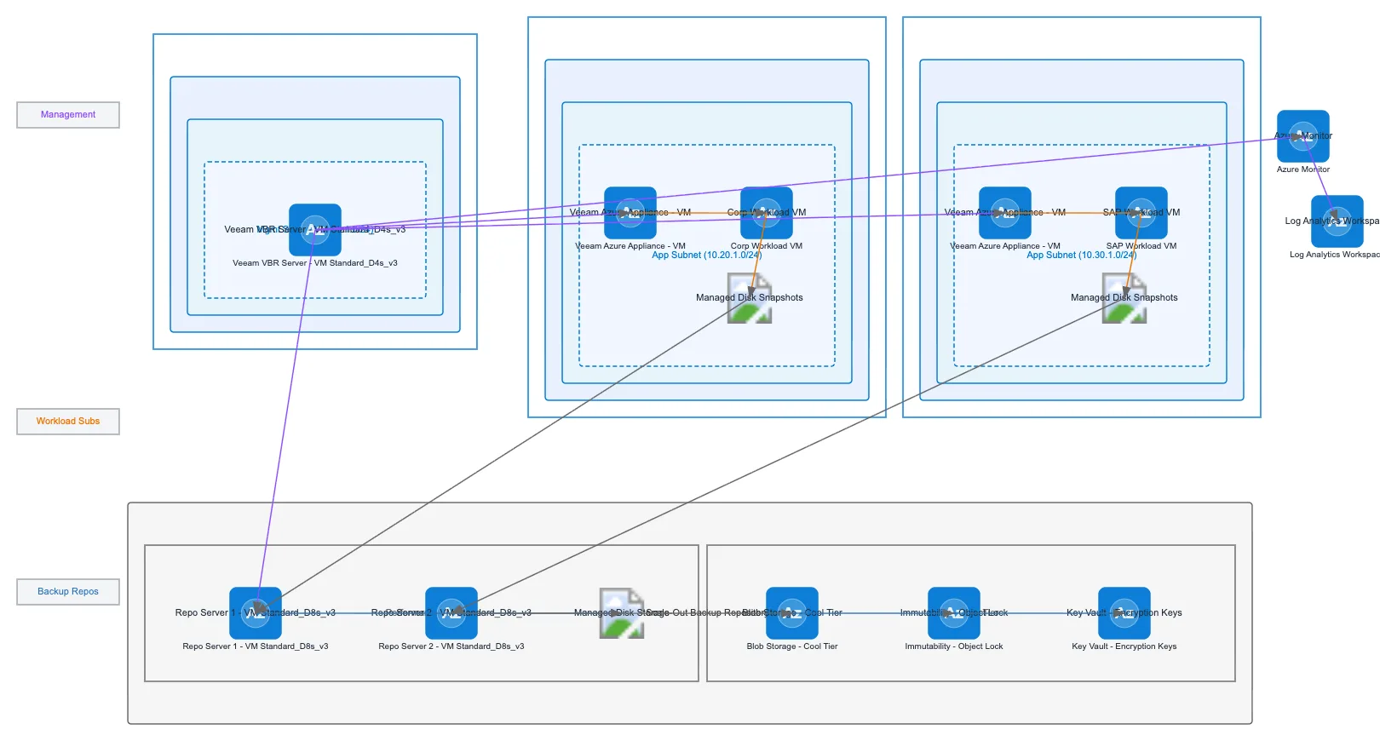Select the Key Vault Encryption Keys icon
Viewport: 1380px width, 741px height.
(1124, 613)
